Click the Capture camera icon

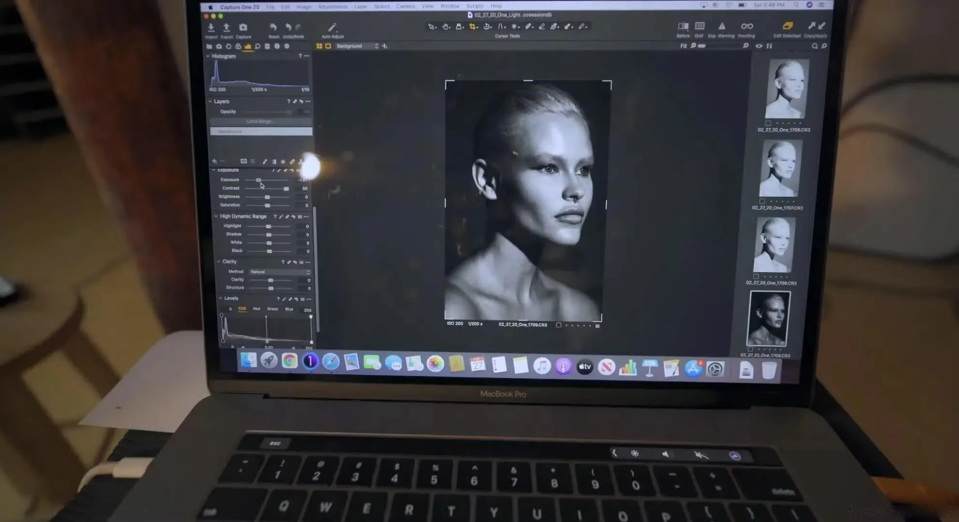(x=243, y=28)
